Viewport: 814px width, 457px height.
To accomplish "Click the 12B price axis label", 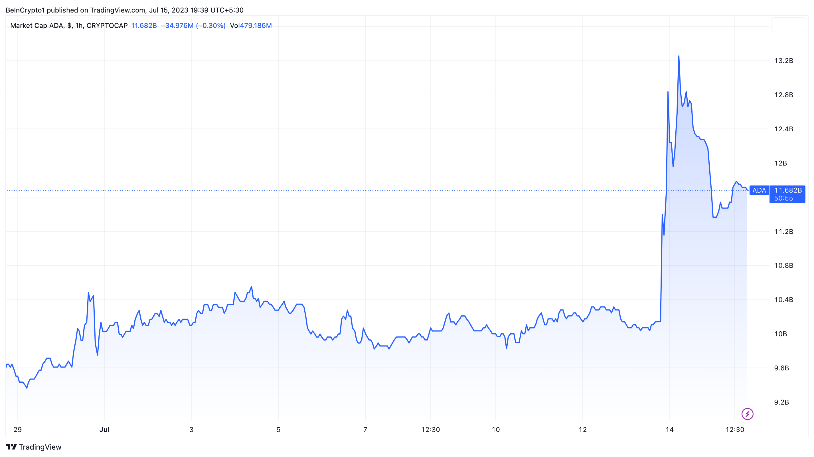I will point(781,163).
